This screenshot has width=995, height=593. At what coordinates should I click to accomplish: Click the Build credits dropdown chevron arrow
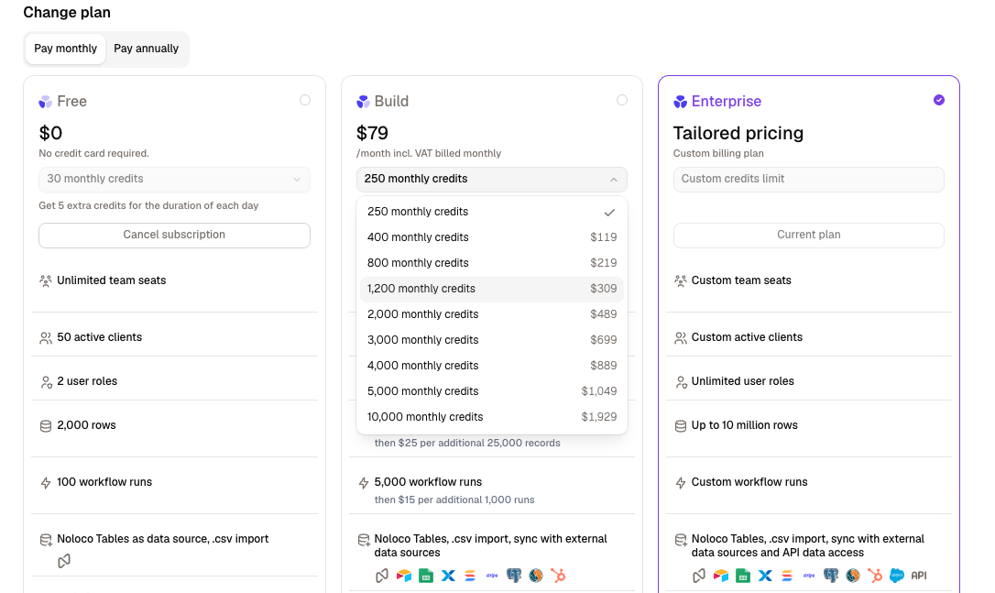tap(614, 181)
